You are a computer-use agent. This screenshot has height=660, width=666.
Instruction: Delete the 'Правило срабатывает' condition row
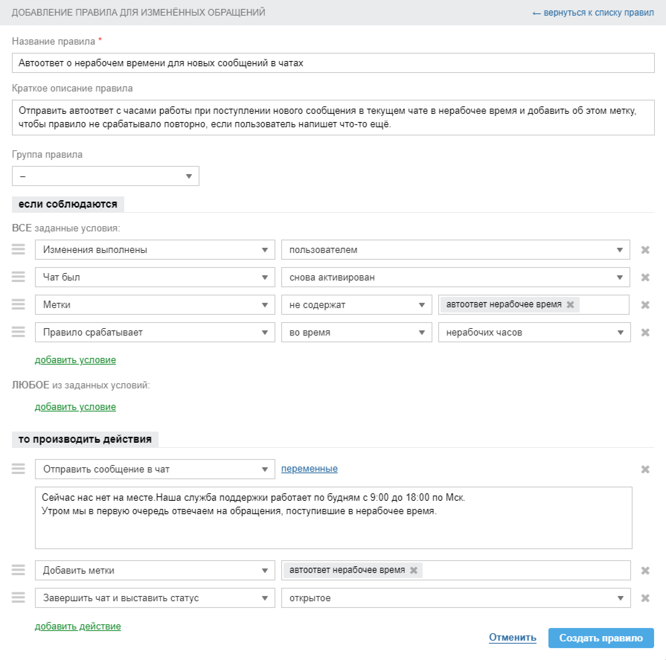point(645,333)
